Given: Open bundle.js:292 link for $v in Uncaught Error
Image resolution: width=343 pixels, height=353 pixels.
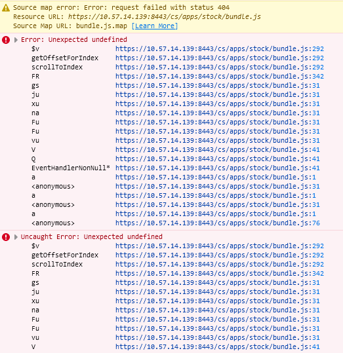Looking at the screenshot, I should (x=220, y=246).
